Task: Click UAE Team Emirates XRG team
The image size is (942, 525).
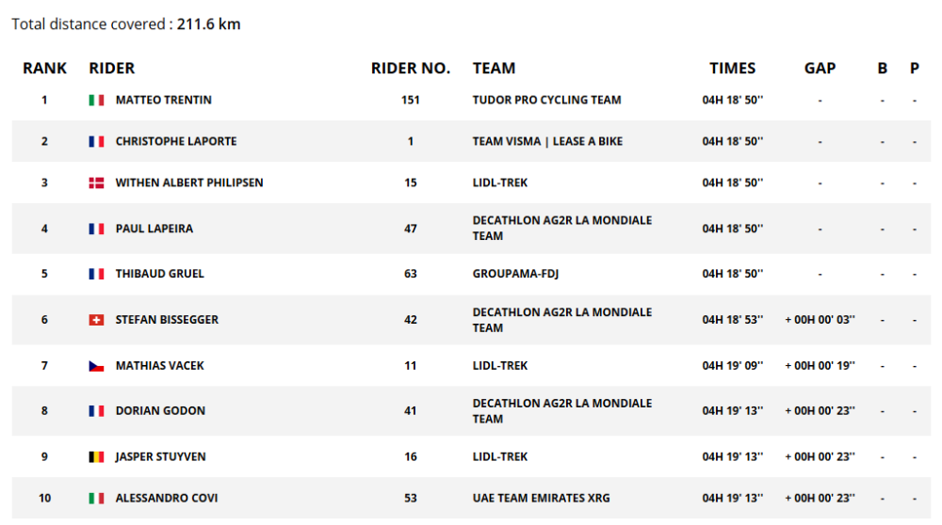Action: [541, 498]
